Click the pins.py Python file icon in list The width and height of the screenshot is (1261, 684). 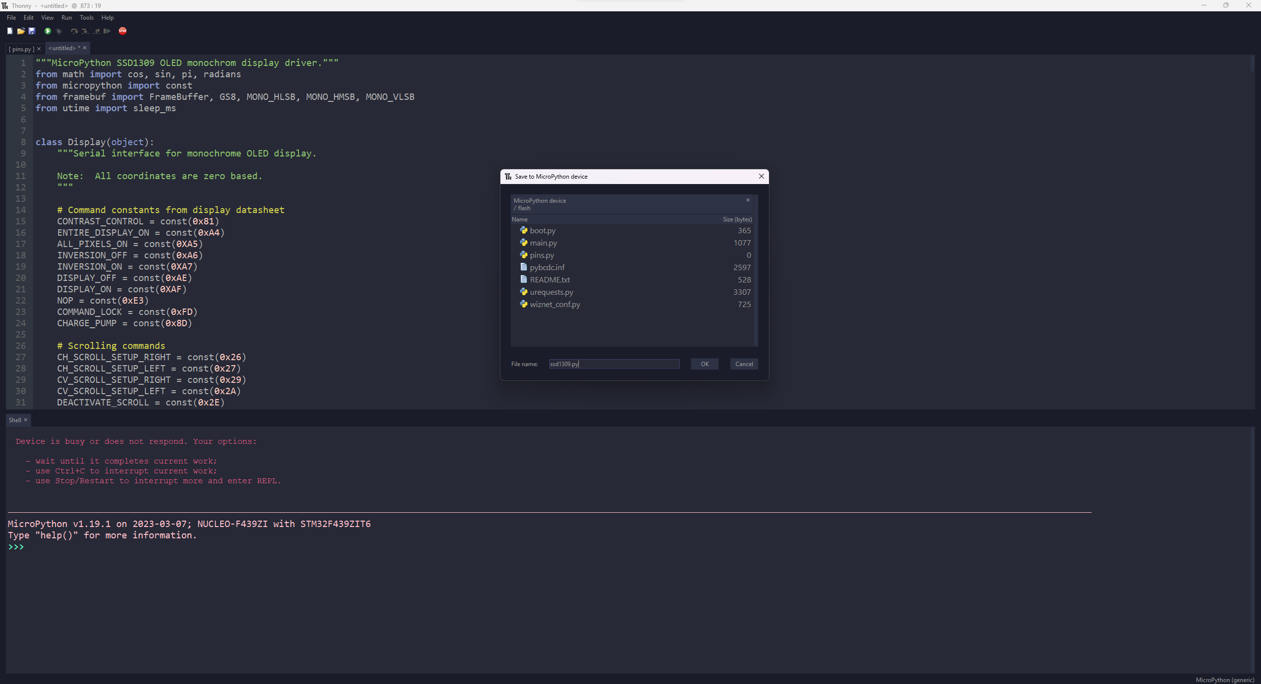(x=524, y=254)
